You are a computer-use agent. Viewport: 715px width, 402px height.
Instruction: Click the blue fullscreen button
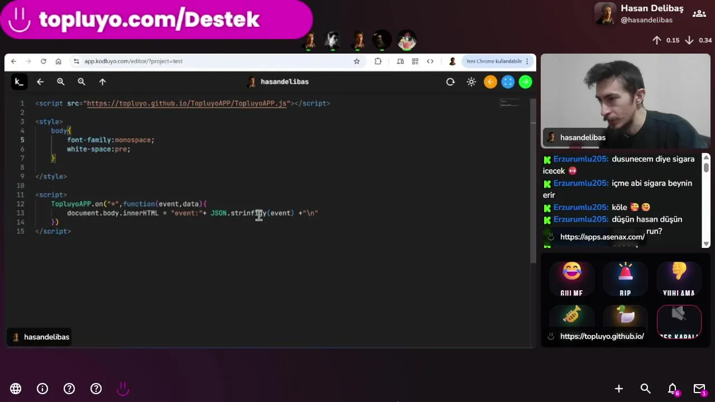click(508, 82)
